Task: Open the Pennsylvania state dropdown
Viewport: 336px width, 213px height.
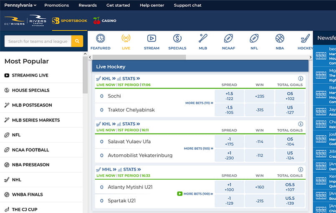Action: click(x=20, y=5)
